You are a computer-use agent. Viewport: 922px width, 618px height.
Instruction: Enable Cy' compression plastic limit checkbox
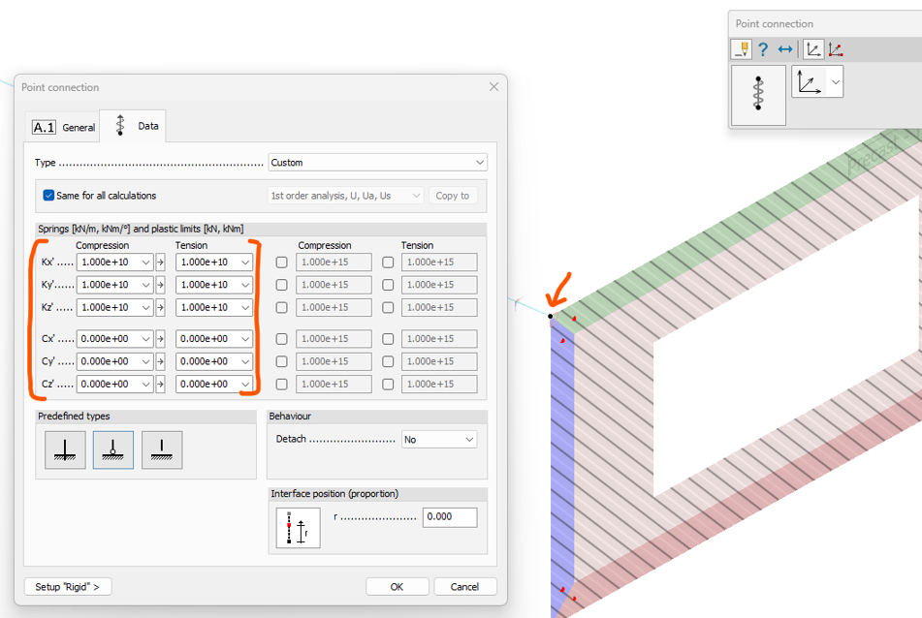(282, 362)
